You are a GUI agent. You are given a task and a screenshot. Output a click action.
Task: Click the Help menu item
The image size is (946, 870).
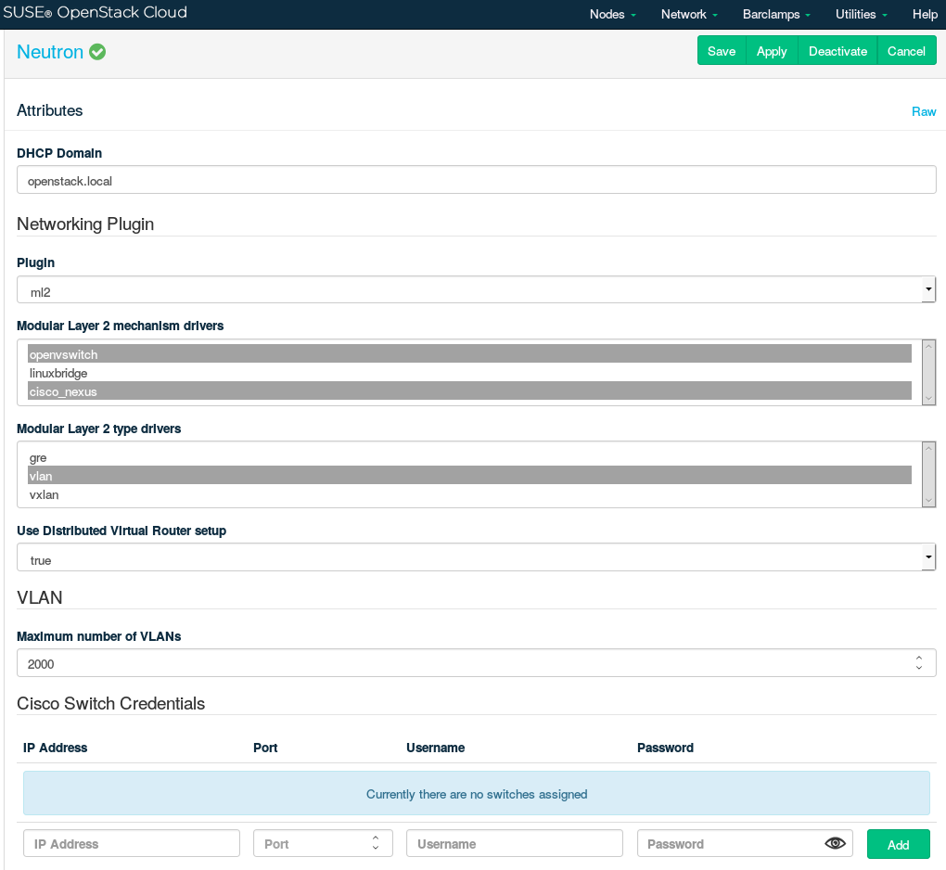[925, 15]
